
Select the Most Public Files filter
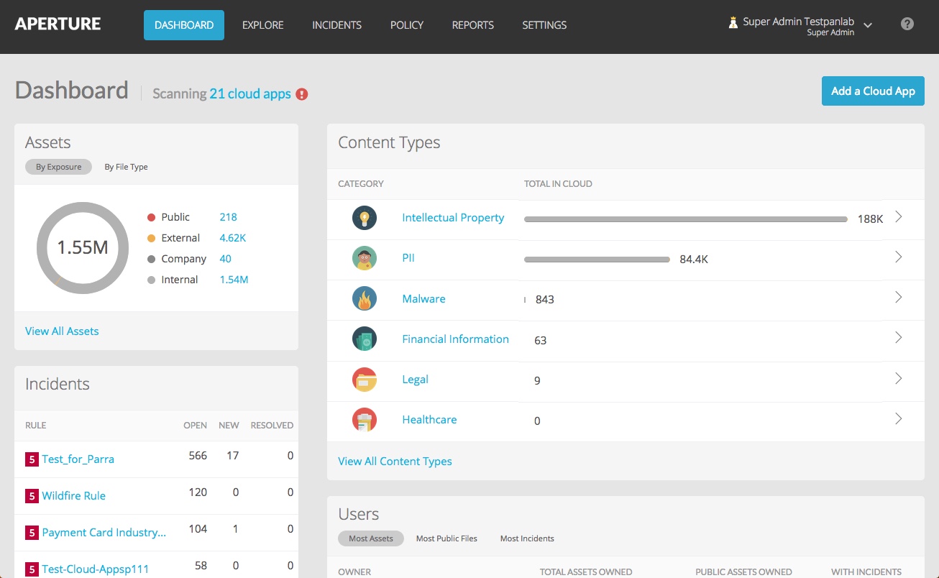446,538
